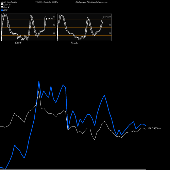This screenshot has width=170, height=170.
Task: Click the 20 axis label in FULL chart
Action: [110, 33]
